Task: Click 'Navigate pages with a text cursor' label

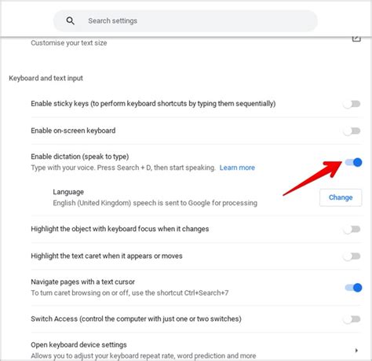Action: pyautogui.click(x=82, y=282)
